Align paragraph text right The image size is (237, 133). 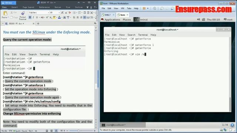(81, 17)
